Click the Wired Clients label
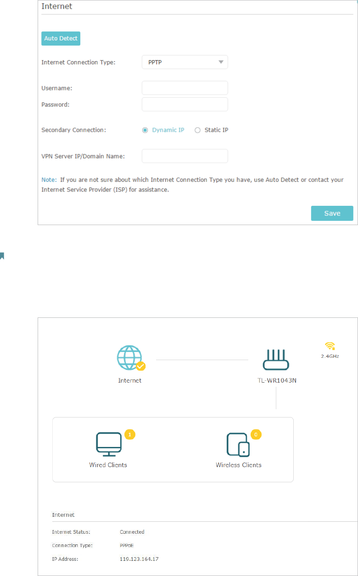 point(108,465)
